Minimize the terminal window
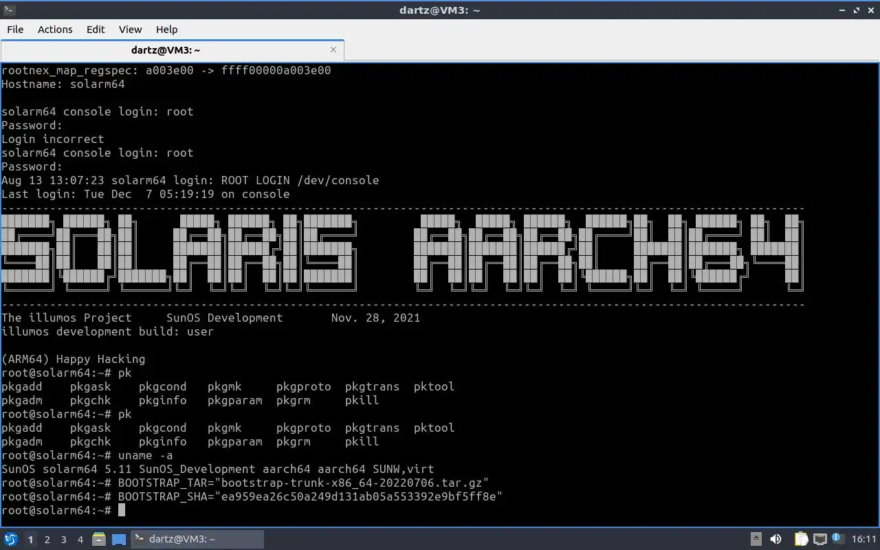880x550 pixels. [x=843, y=10]
